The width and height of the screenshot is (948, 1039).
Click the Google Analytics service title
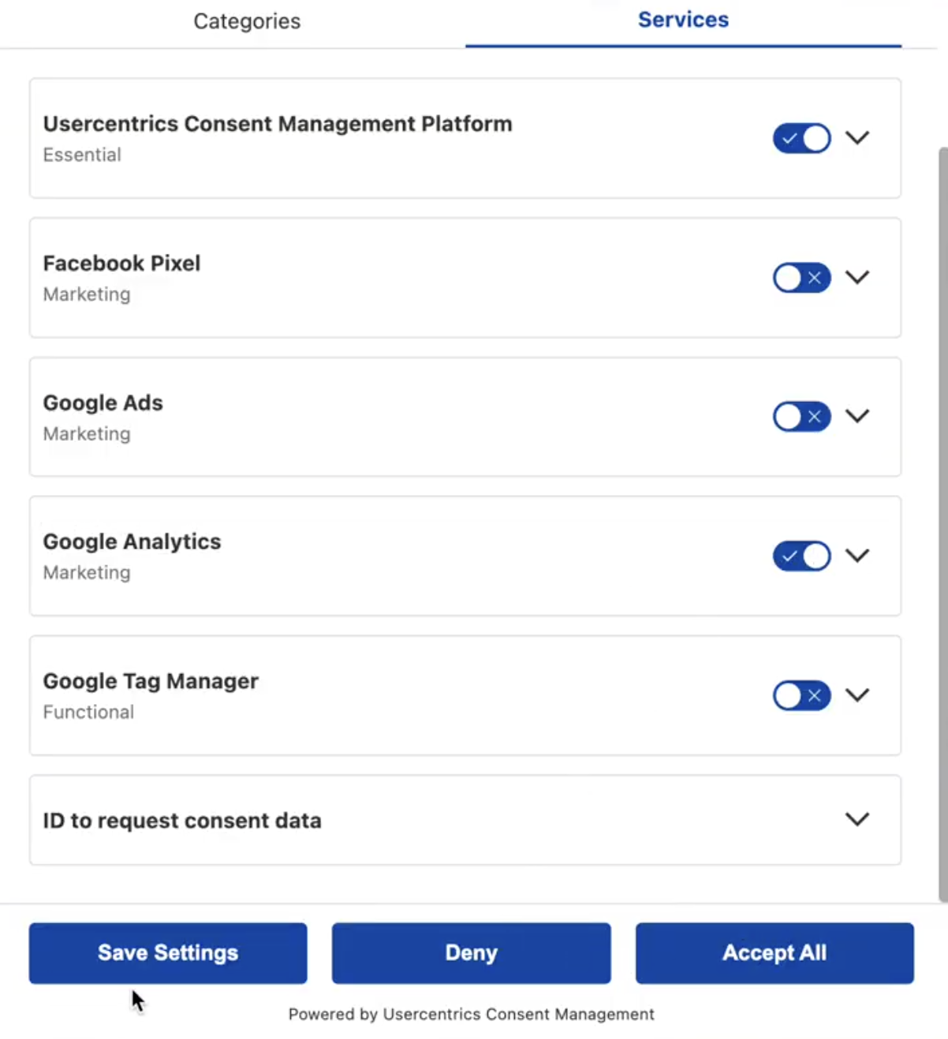coord(132,542)
